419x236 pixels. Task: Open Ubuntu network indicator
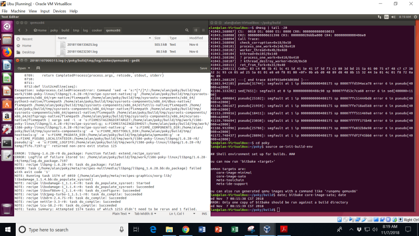pyautogui.click(x=379, y=17)
